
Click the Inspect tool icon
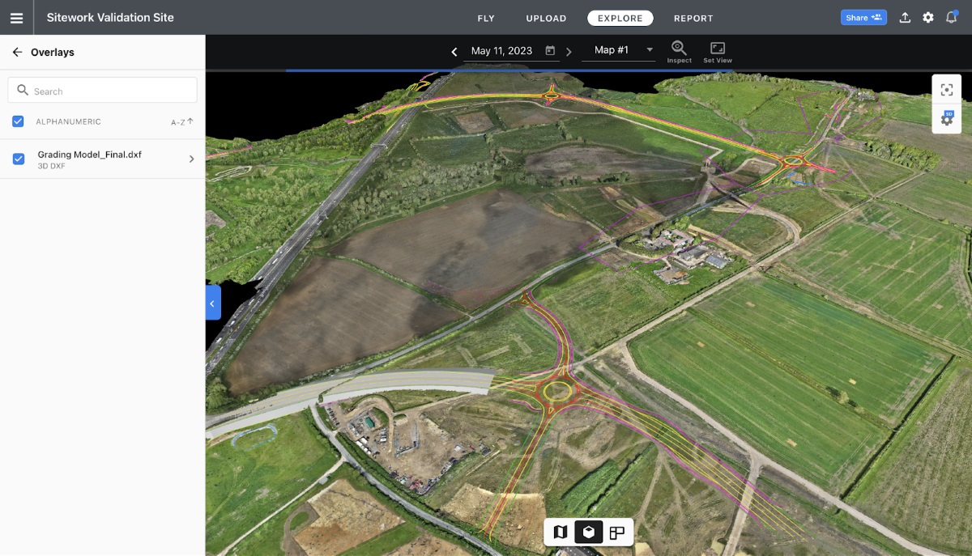pos(679,51)
